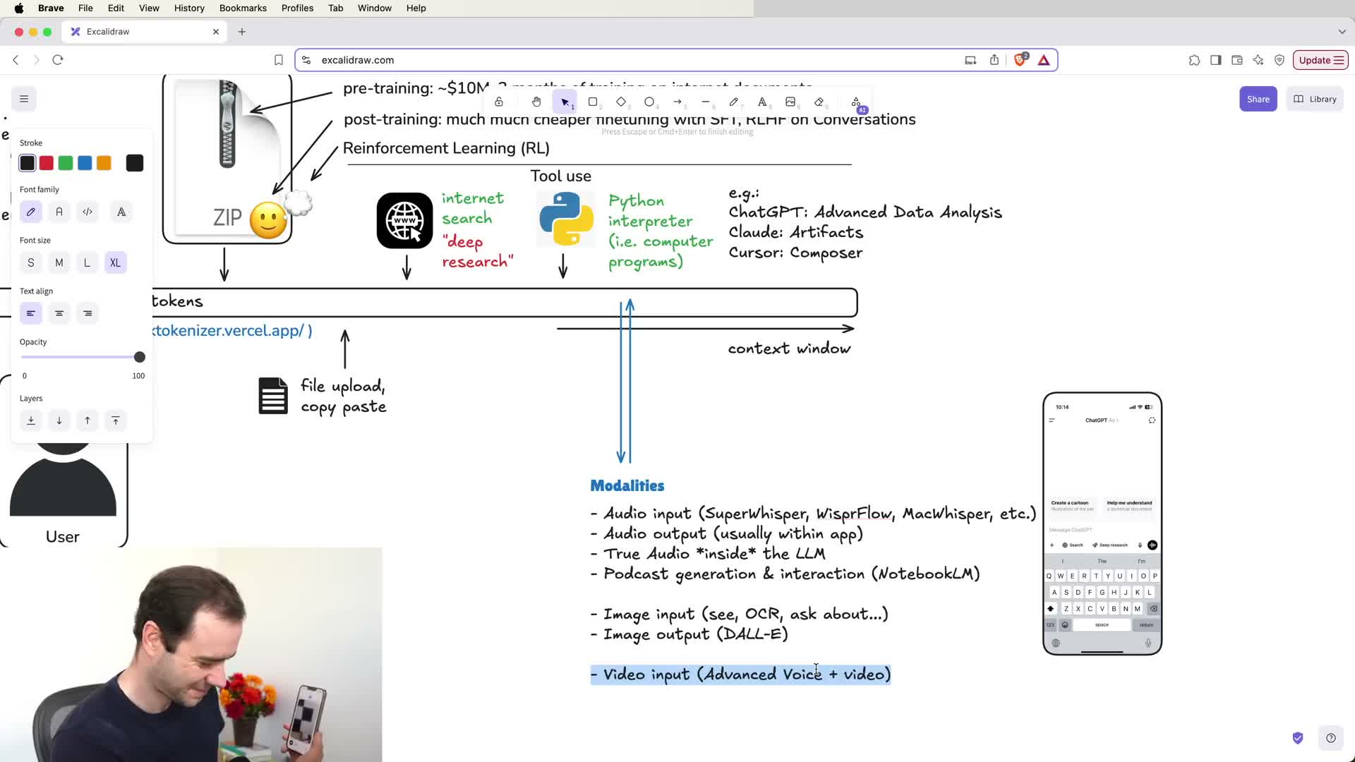
Task: Choose the Code font family
Action: pos(88,212)
